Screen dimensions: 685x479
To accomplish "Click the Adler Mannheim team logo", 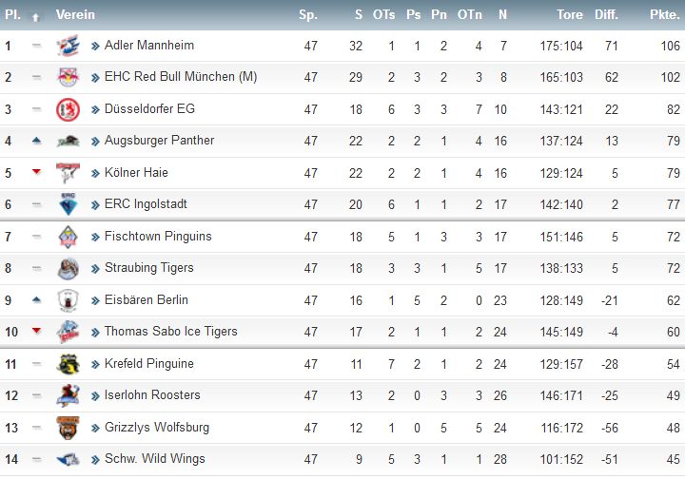I will tap(68, 46).
